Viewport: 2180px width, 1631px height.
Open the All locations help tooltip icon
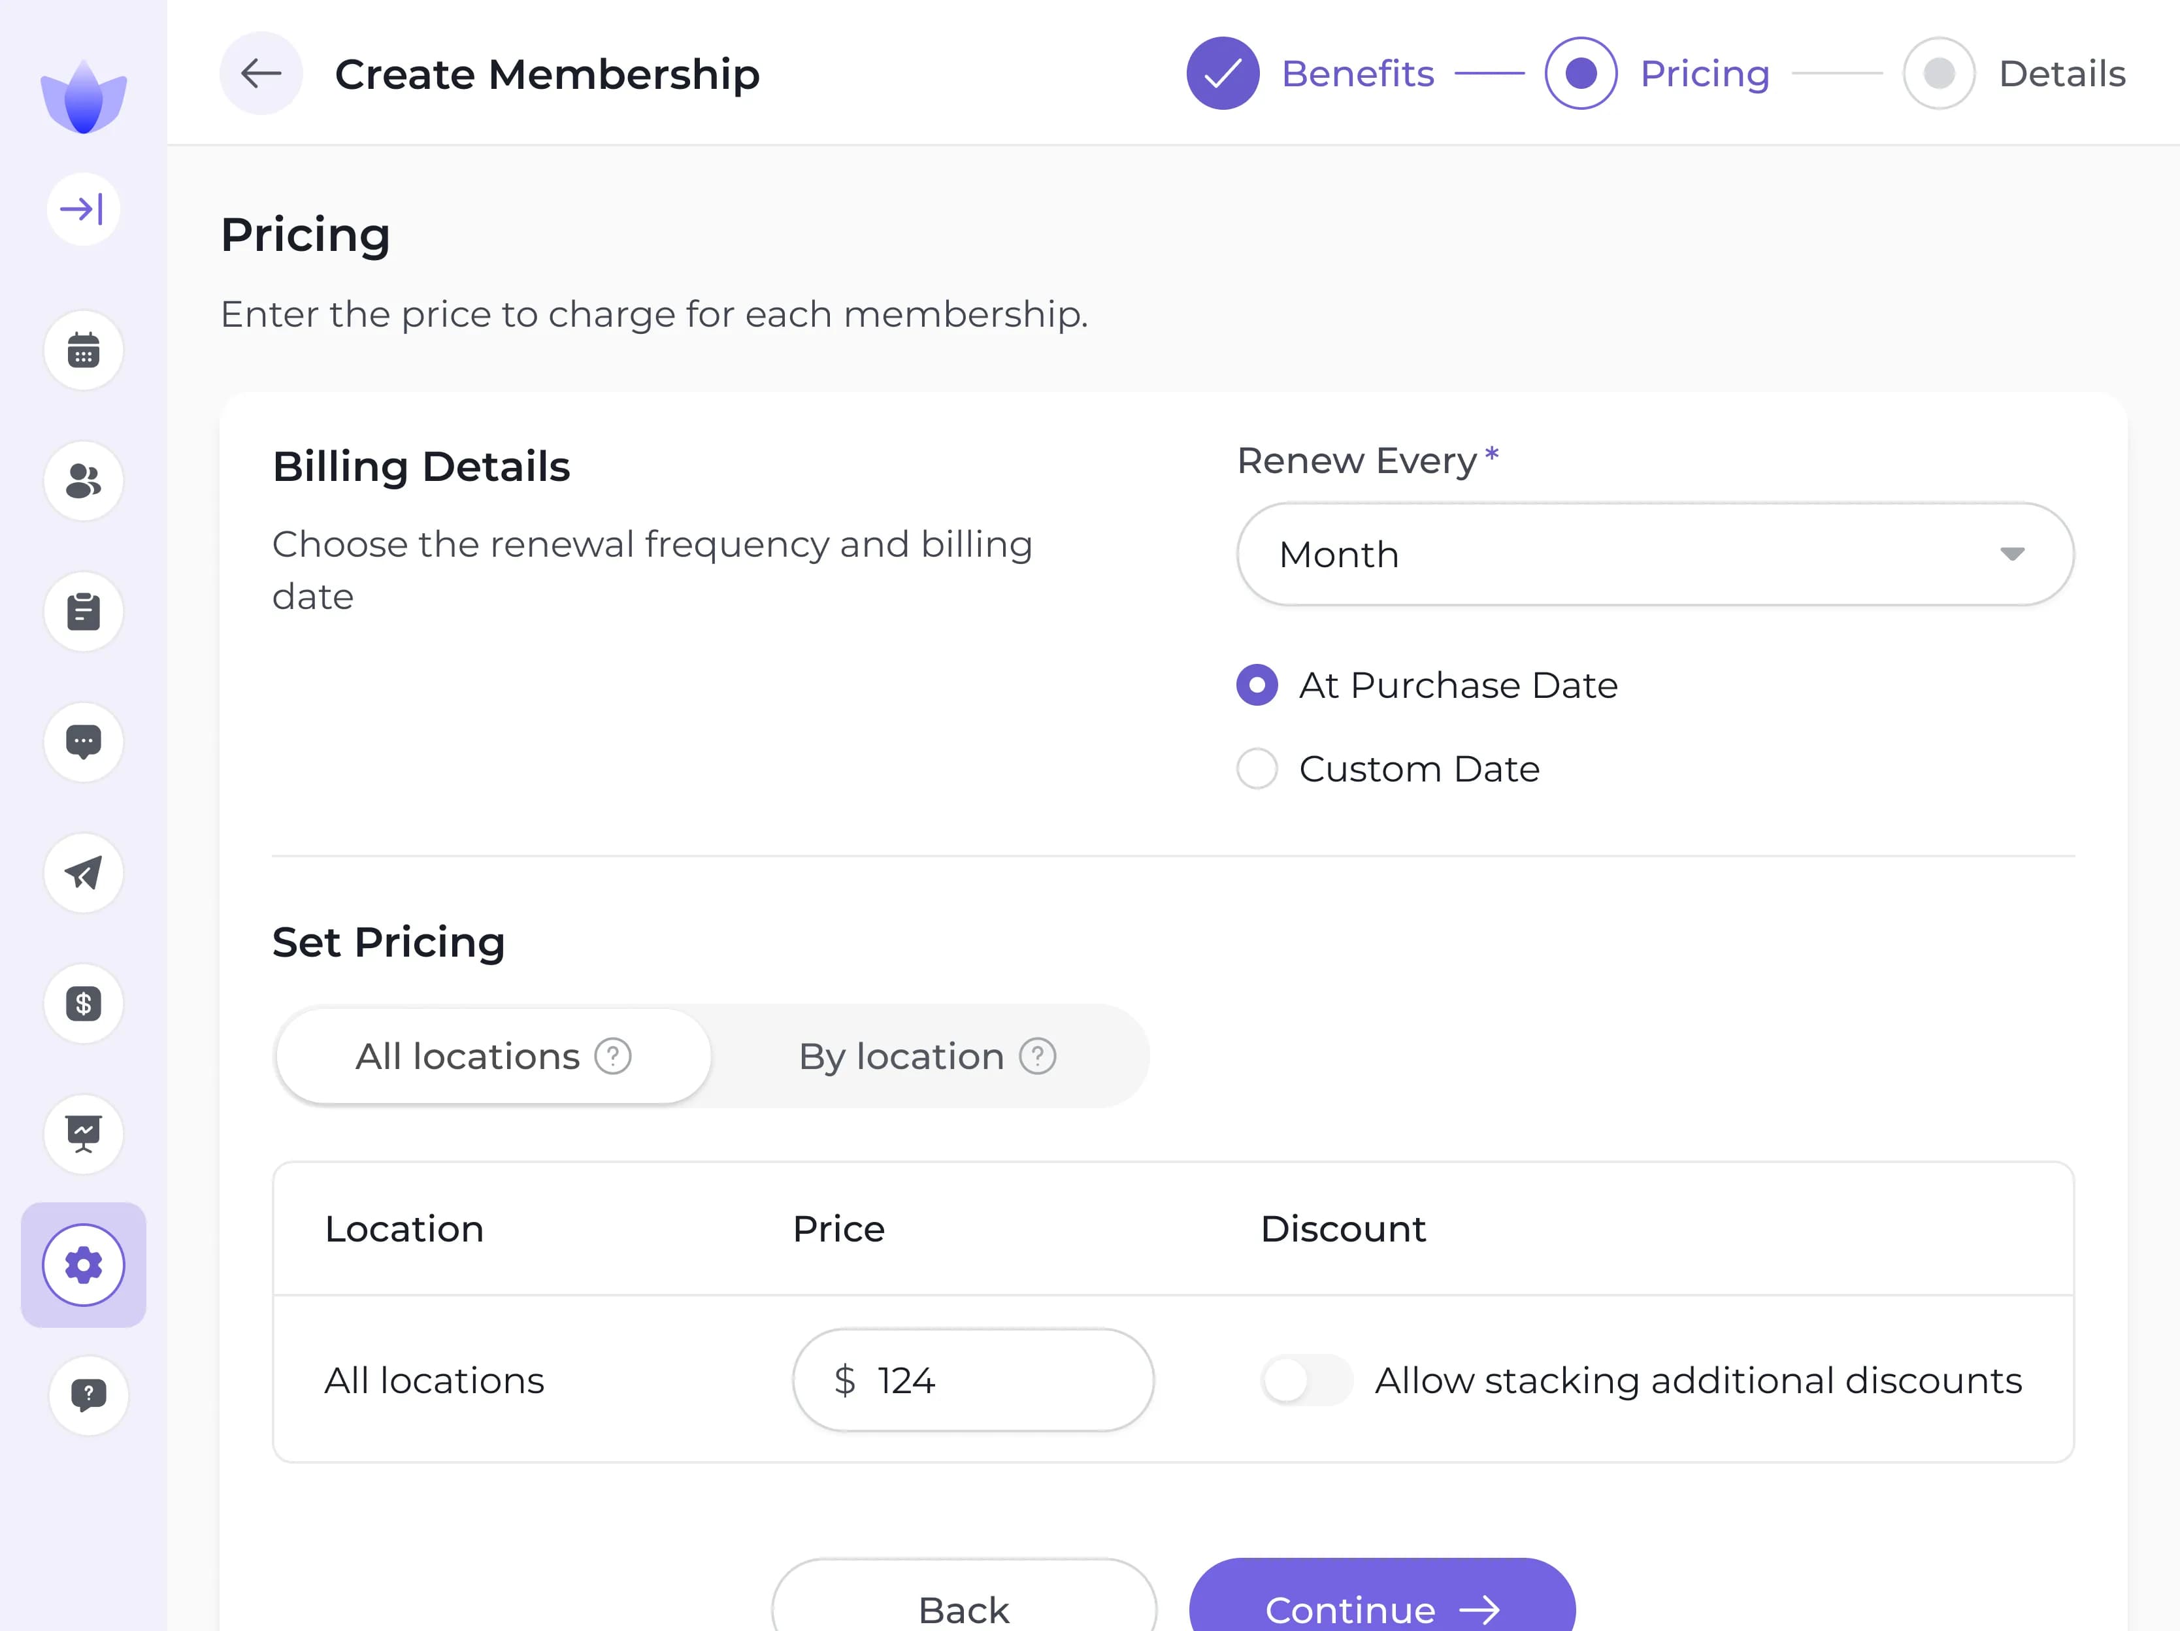pyautogui.click(x=613, y=1055)
